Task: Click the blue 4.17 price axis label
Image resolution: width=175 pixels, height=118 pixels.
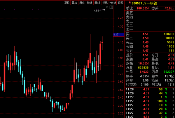Action: (x=116, y=35)
